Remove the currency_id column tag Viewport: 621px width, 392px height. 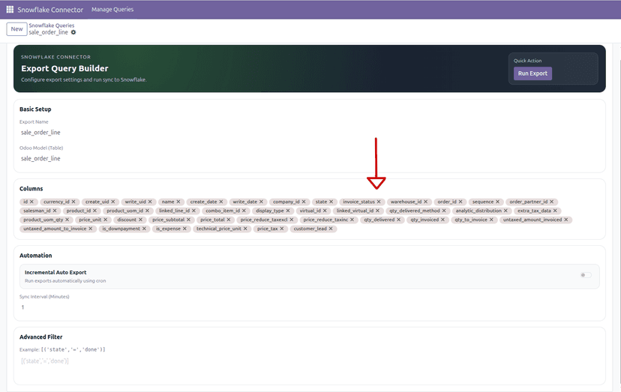73,202
